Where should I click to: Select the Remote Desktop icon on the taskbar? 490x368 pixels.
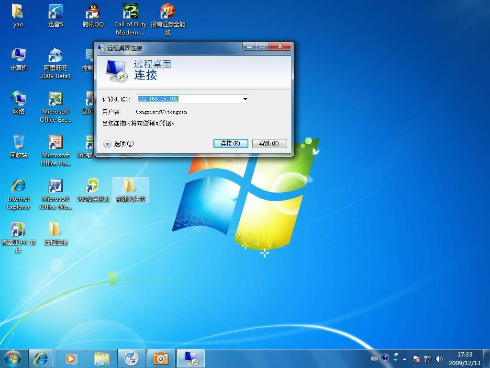(190, 358)
